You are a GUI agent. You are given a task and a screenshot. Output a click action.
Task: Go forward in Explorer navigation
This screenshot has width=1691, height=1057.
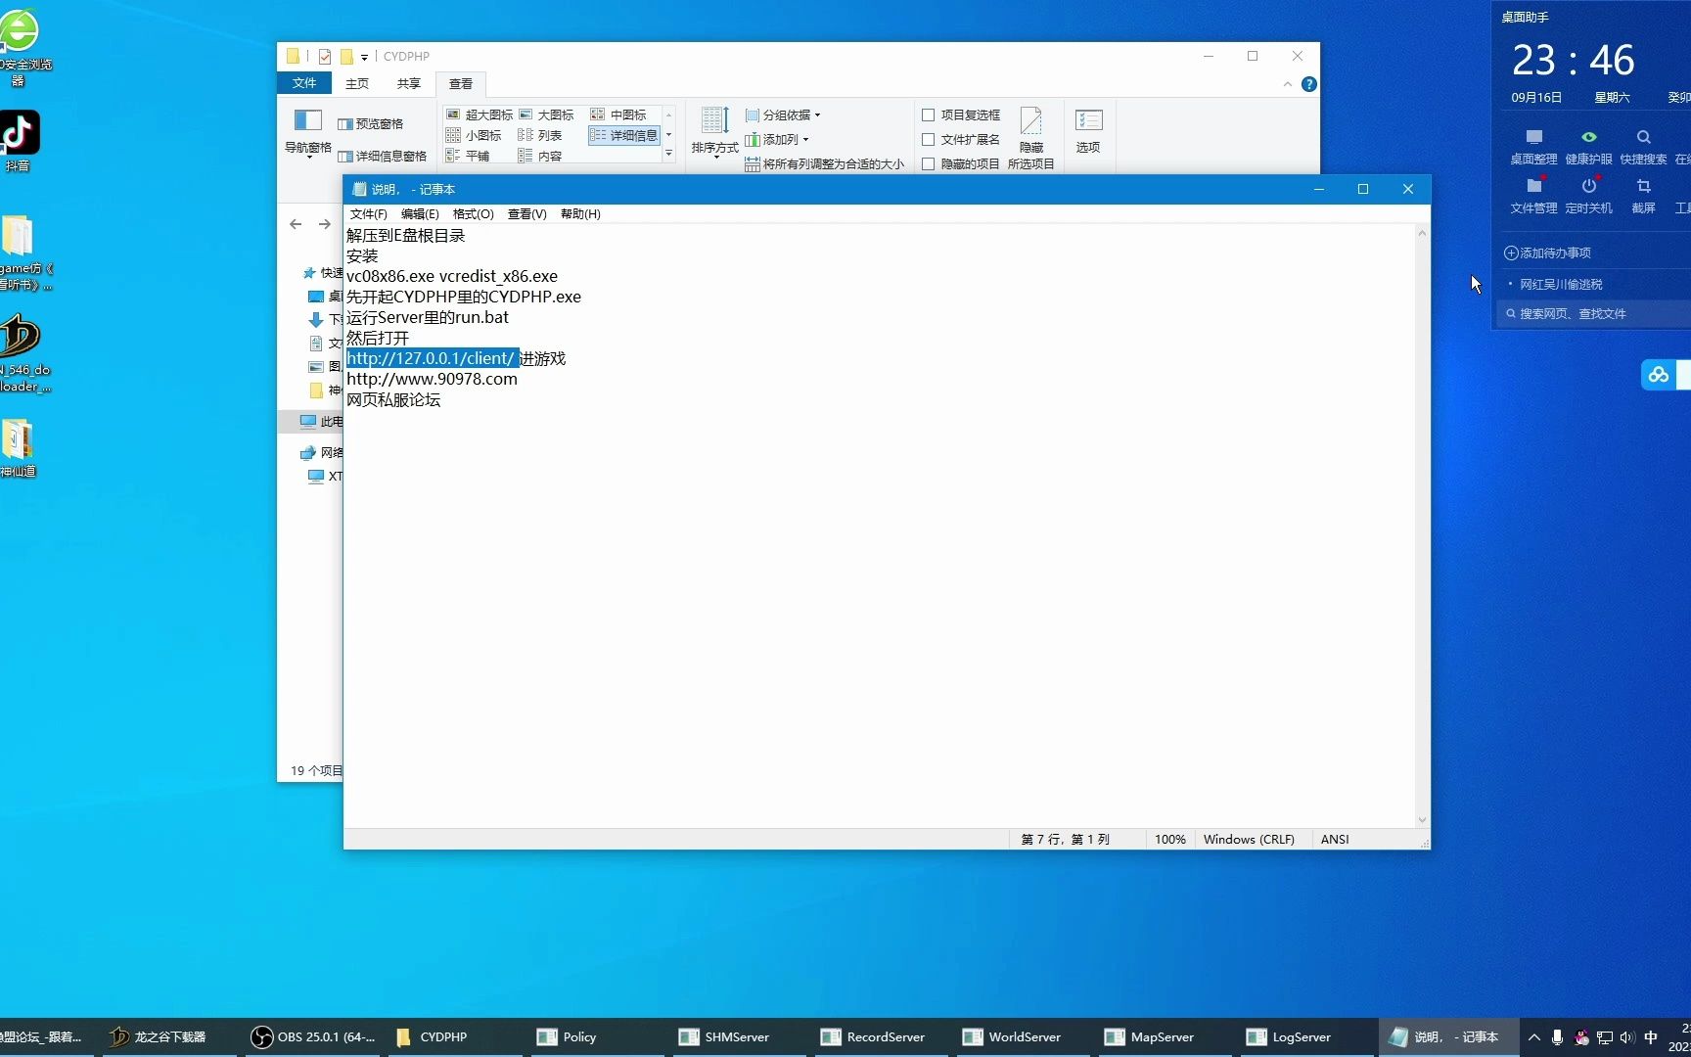pos(325,224)
